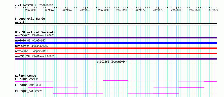Screen dimensions: 224x97
Task: Click the dark purple bar of nsv6554773
Action: 116,38
